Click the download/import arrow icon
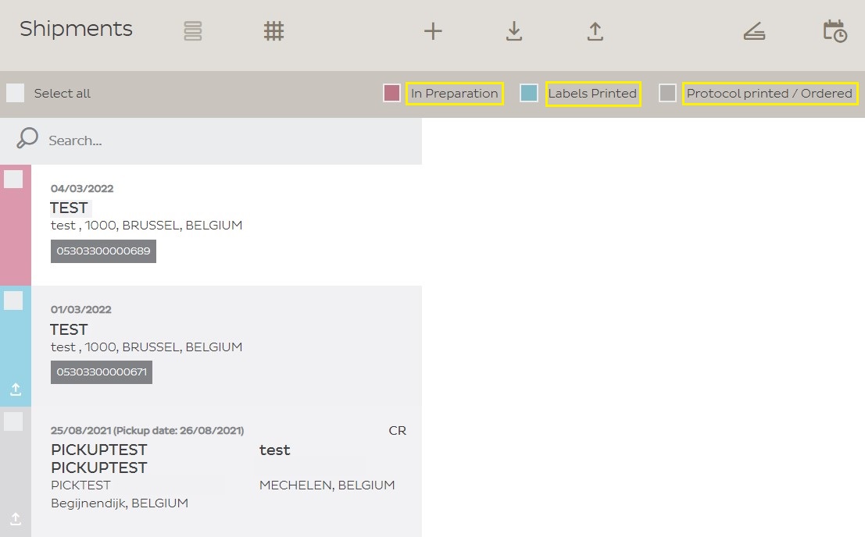The height and width of the screenshot is (537, 865). point(513,31)
